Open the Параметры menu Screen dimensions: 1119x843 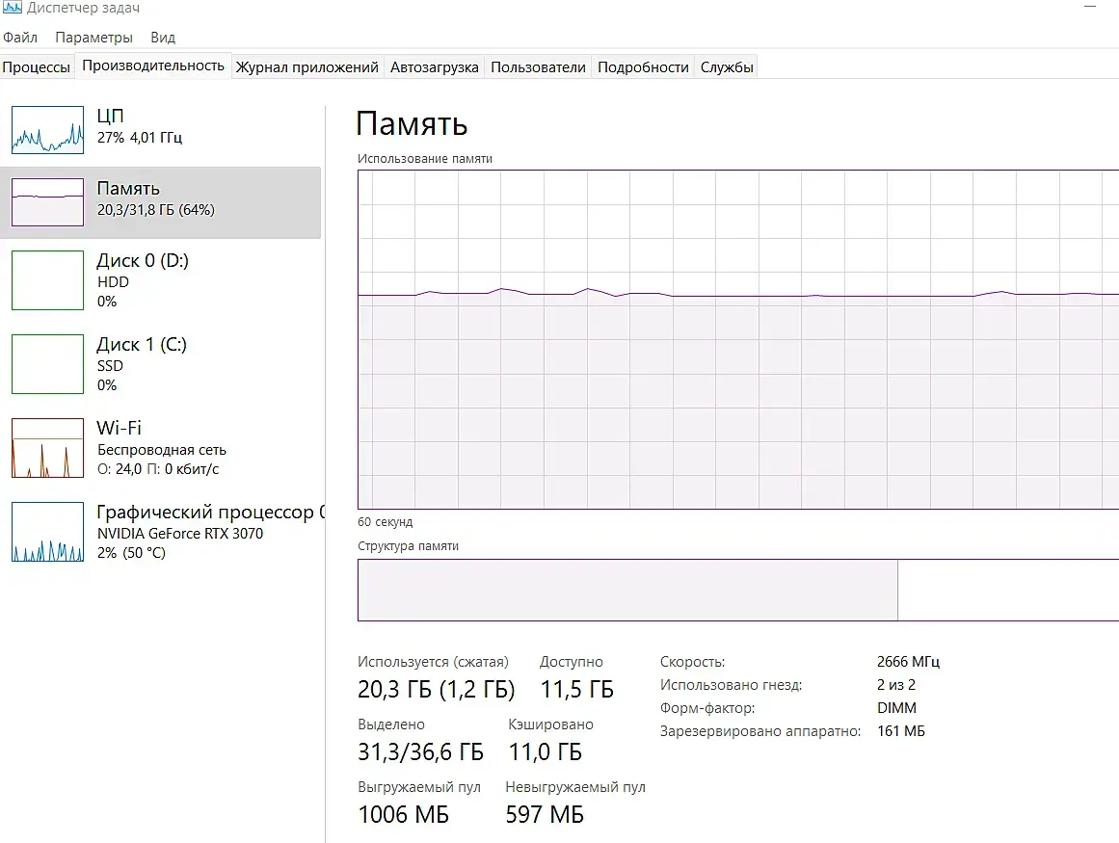pos(93,38)
